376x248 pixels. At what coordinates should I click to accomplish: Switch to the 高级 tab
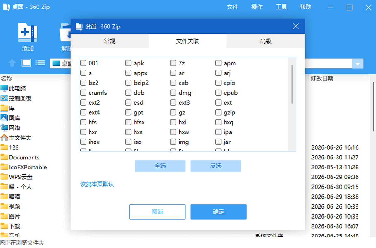(265, 41)
